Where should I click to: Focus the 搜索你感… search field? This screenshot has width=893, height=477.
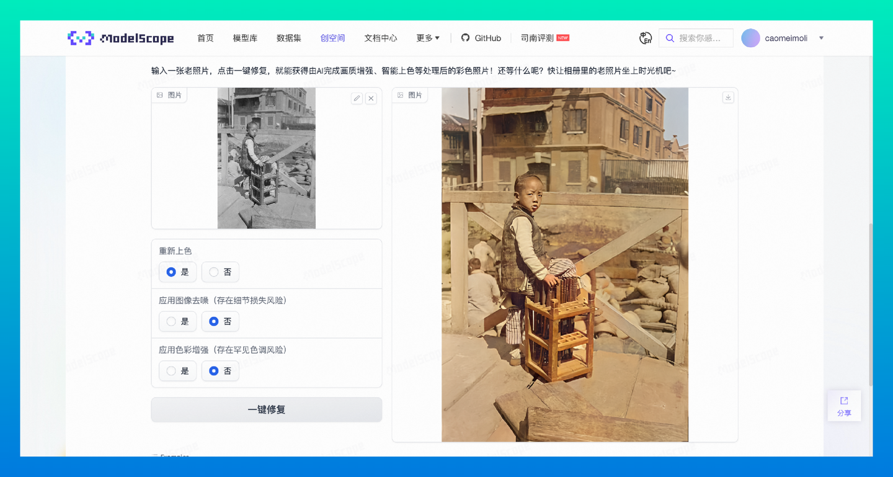[696, 38]
